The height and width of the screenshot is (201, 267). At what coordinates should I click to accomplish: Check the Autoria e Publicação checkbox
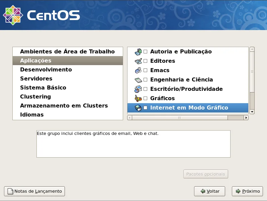pyautogui.click(x=146, y=52)
